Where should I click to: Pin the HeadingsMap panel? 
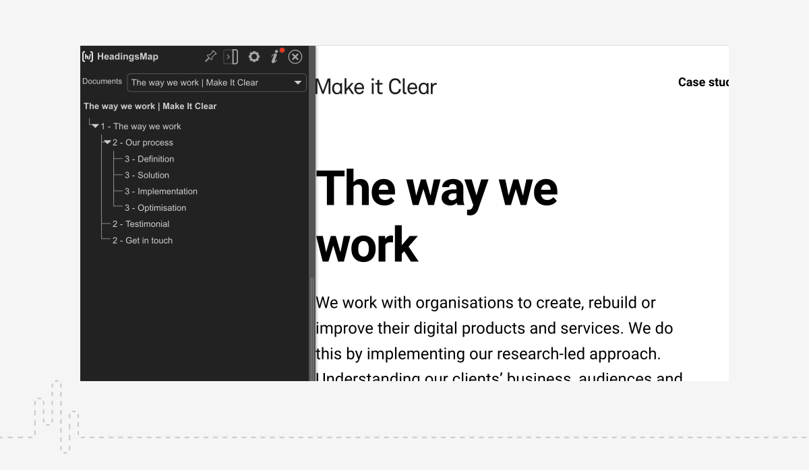click(x=211, y=57)
